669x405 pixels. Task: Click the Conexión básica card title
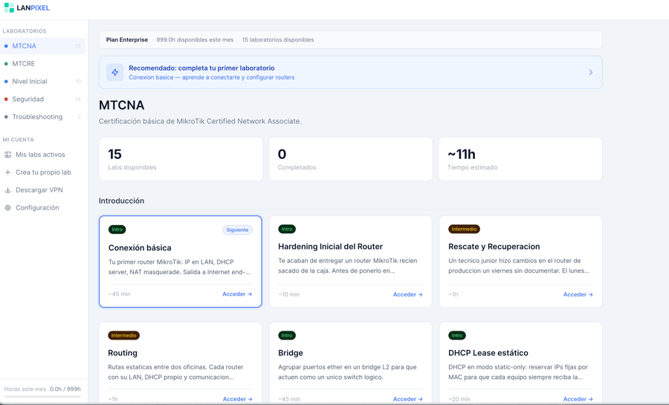[140, 247]
